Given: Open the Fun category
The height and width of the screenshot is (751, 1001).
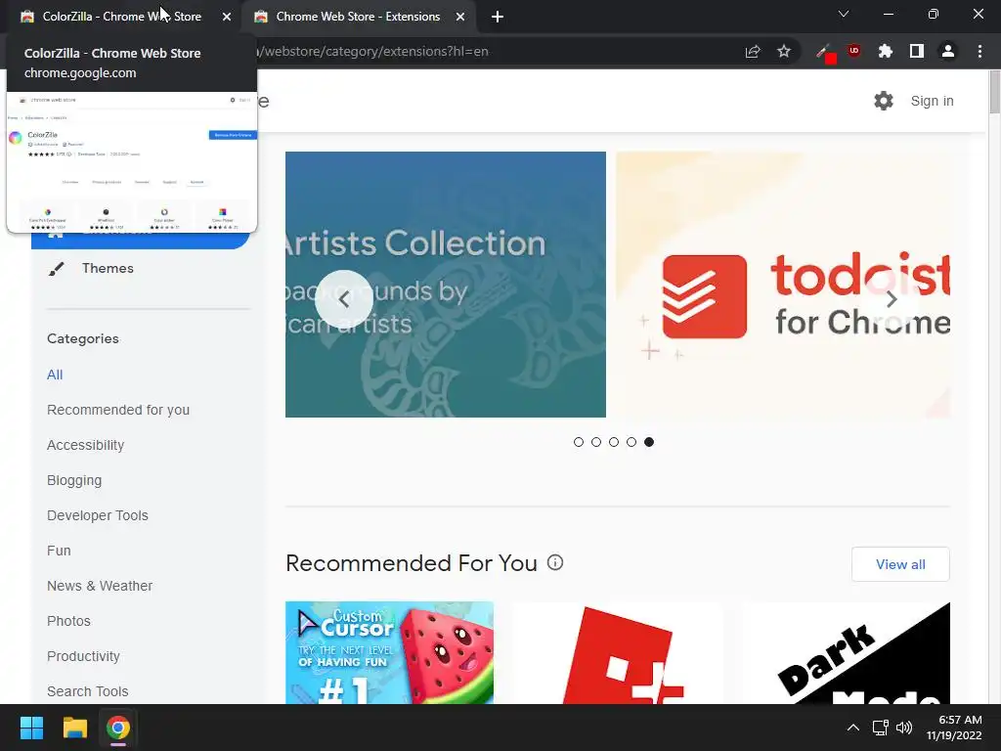Looking at the screenshot, I should click(x=59, y=551).
